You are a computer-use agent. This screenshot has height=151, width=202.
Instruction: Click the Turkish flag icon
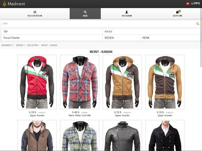pos(188,4)
